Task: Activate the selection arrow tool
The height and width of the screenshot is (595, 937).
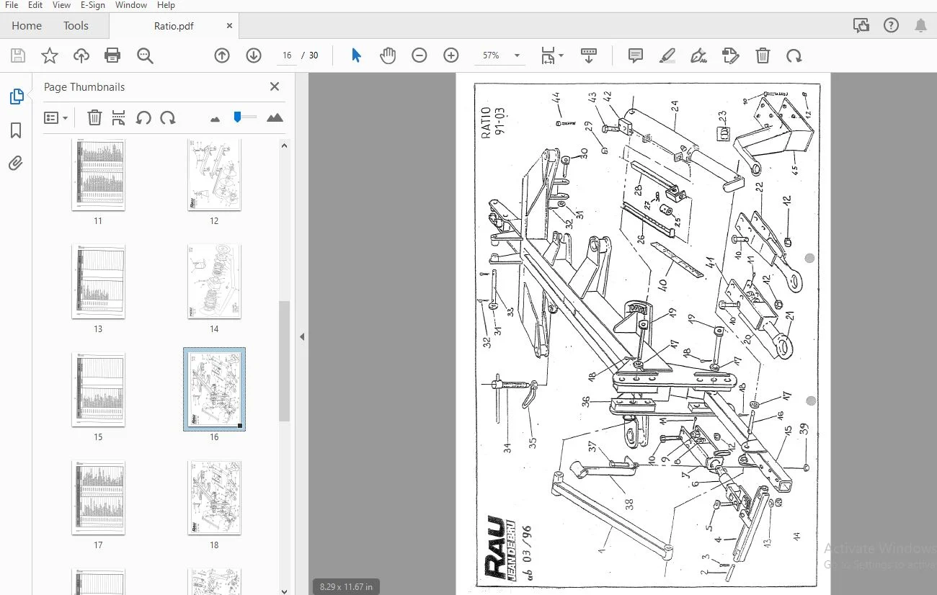Action: tap(356, 55)
